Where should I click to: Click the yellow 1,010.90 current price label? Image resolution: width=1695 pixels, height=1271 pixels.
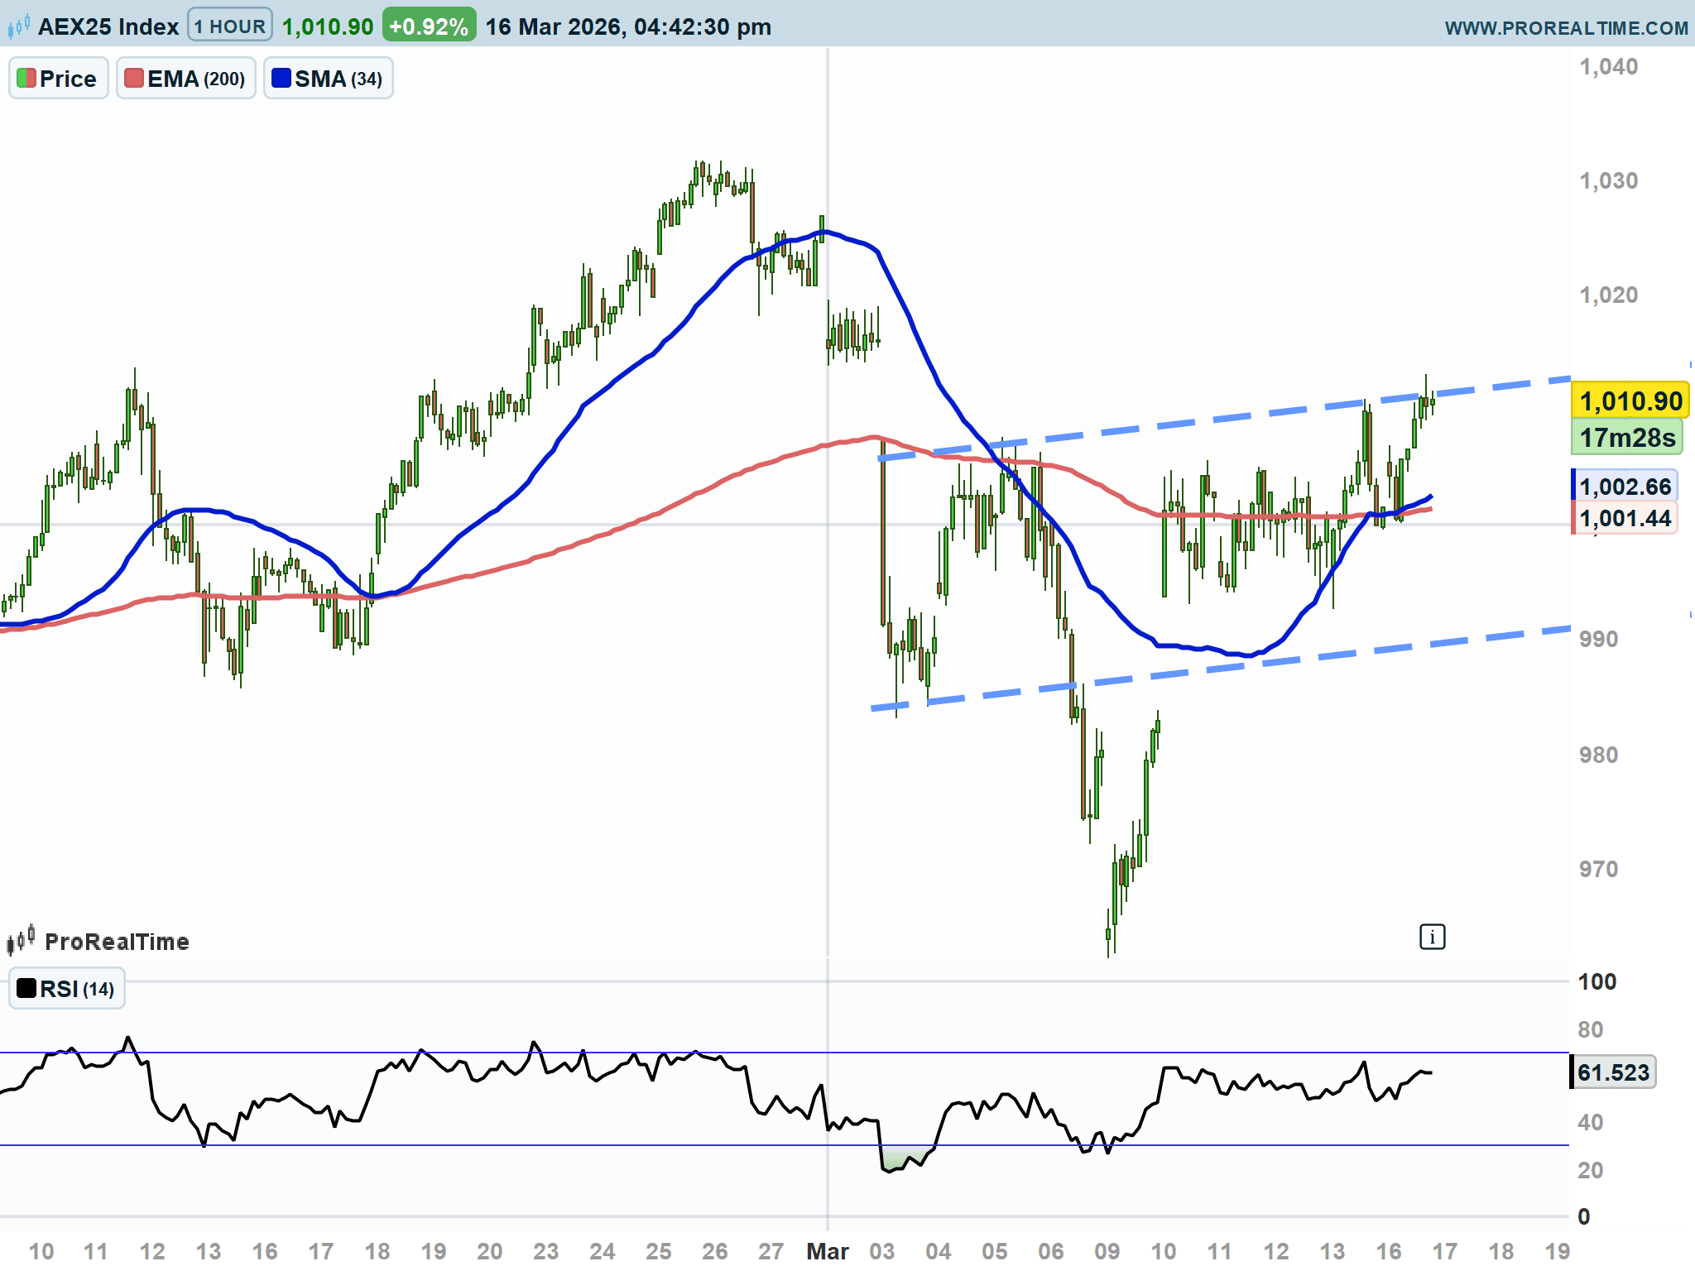1630,401
